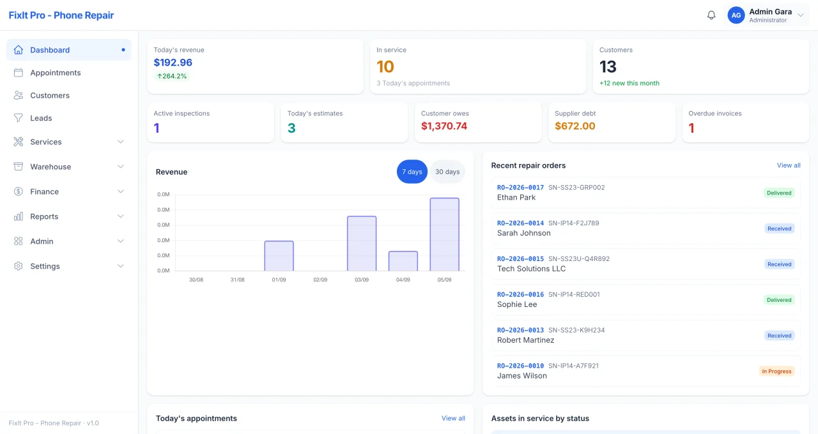Expand the Finance submenu chevron
The height and width of the screenshot is (434, 818).
pos(121,191)
